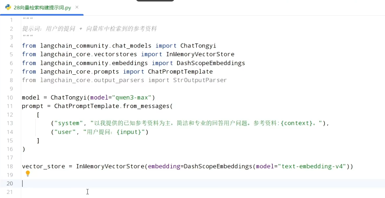Viewport: 385px width, 198px height.
Task: Click the ChatTongyi import name on line 4
Action: tap(198, 46)
